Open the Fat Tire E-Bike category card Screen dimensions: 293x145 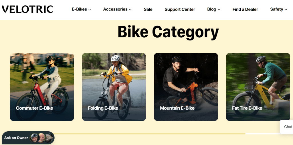pos(258,83)
